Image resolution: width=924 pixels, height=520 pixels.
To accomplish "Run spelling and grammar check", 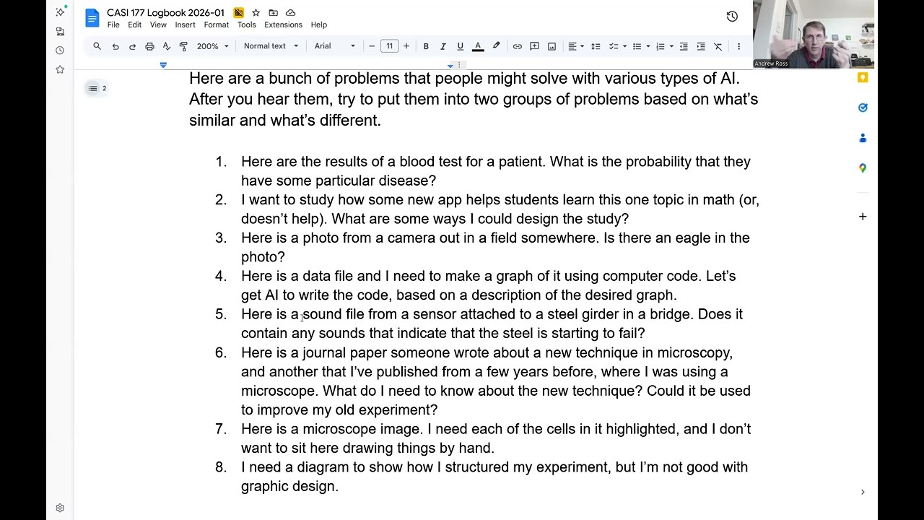I will point(167,46).
